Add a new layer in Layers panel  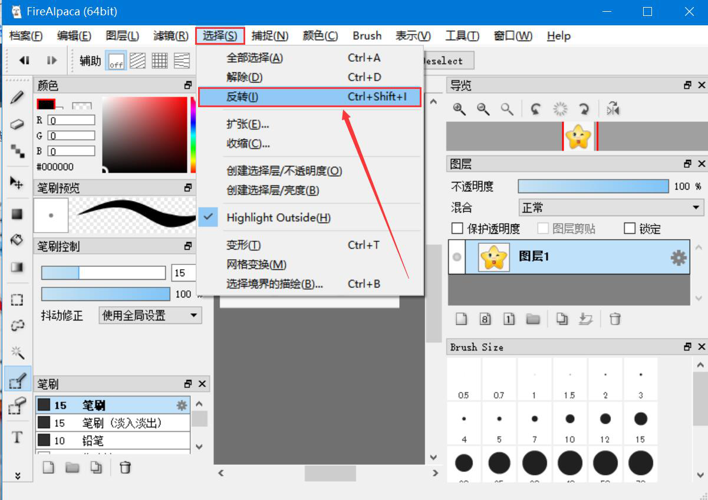(462, 319)
